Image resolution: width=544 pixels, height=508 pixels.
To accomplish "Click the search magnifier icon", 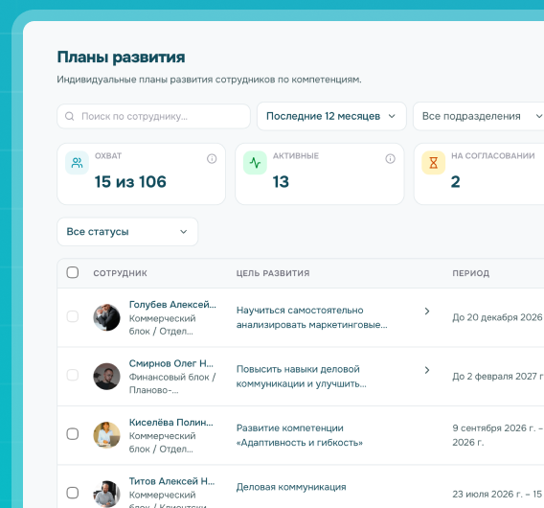I will (69, 116).
